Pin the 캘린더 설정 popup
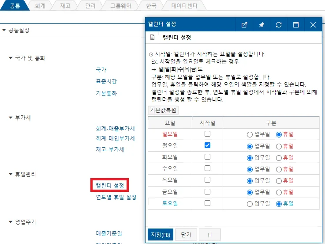This screenshot has height=244, width=325. 261,25
